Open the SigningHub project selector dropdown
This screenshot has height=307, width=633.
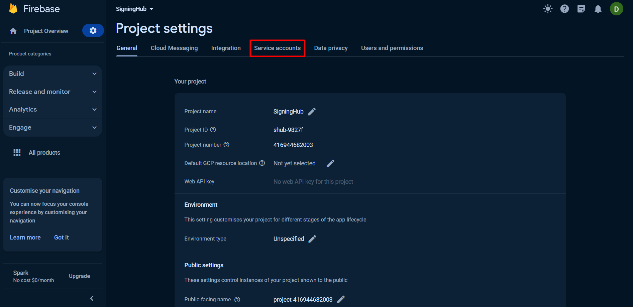(134, 9)
